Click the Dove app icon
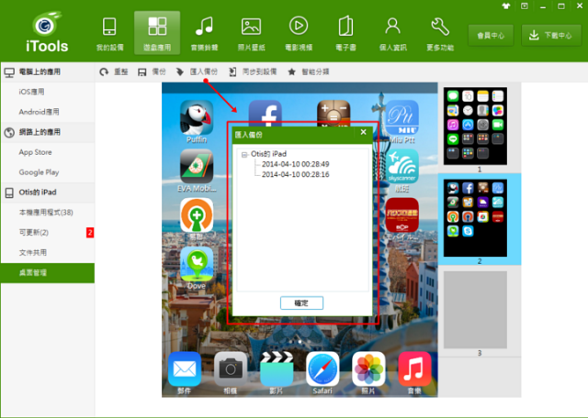588x418 pixels. point(197,264)
